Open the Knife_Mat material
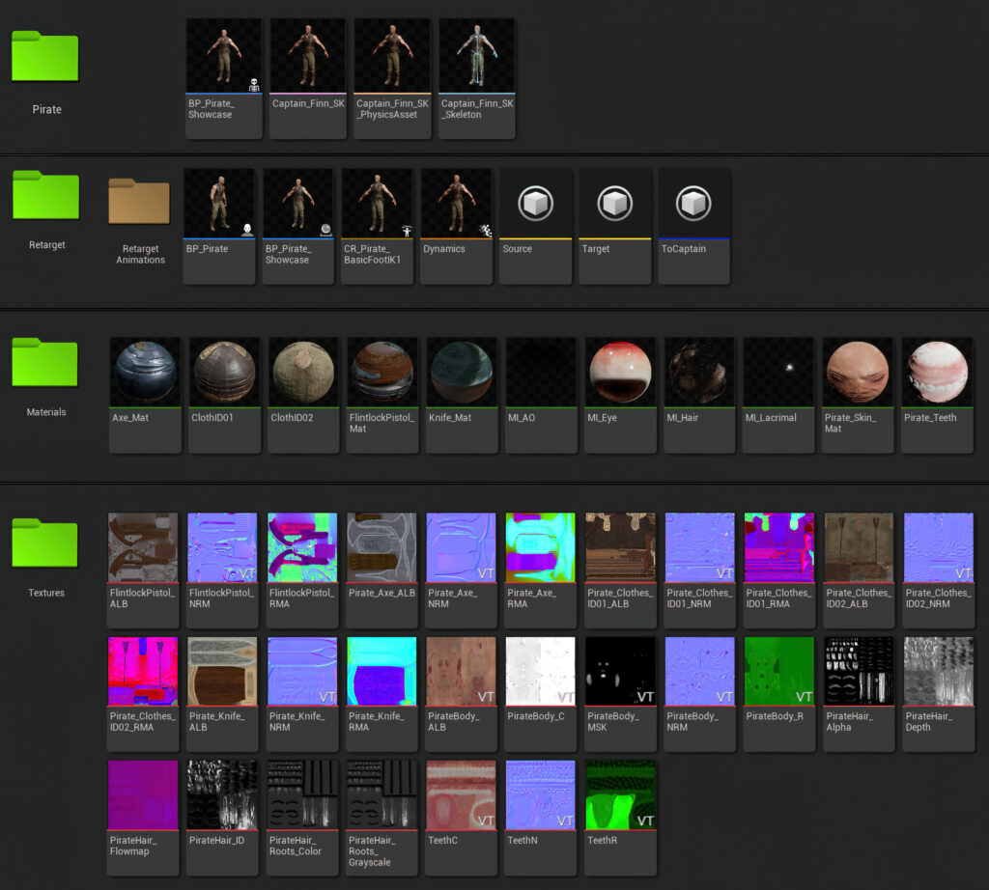989x890 pixels. pyautogui.click(x=461, y=370)
